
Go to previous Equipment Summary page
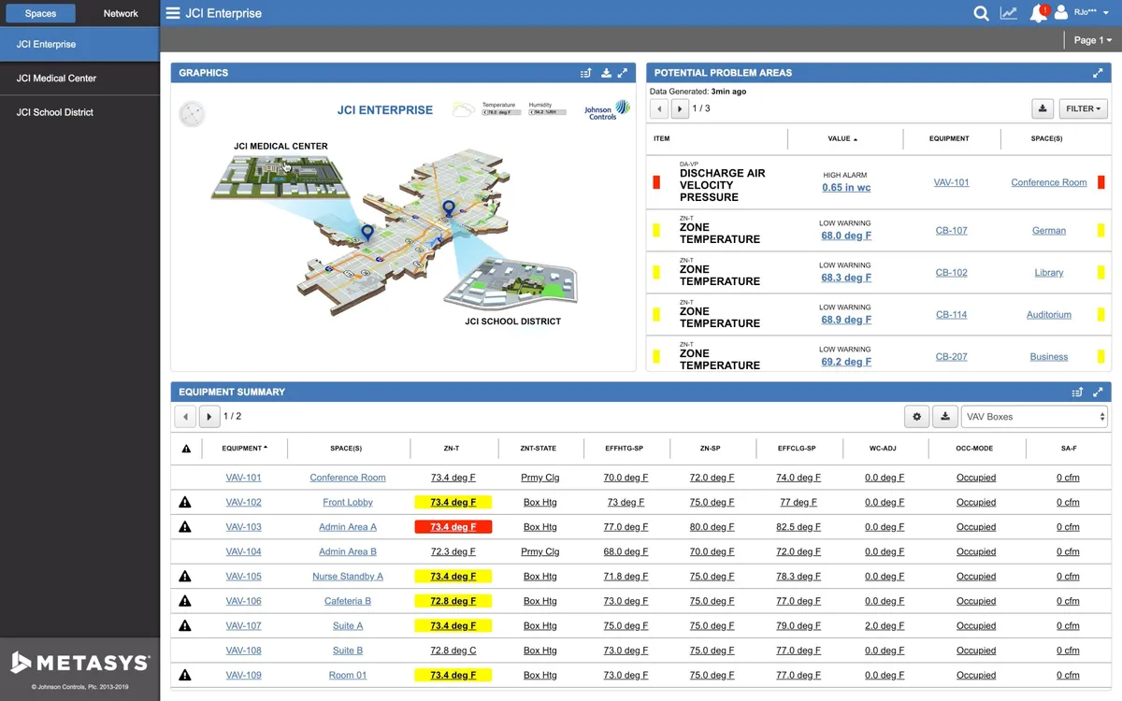click(186, 417)
